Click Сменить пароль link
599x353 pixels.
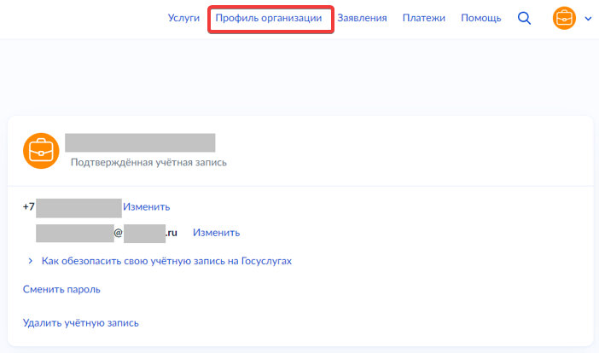coord(61,290)
